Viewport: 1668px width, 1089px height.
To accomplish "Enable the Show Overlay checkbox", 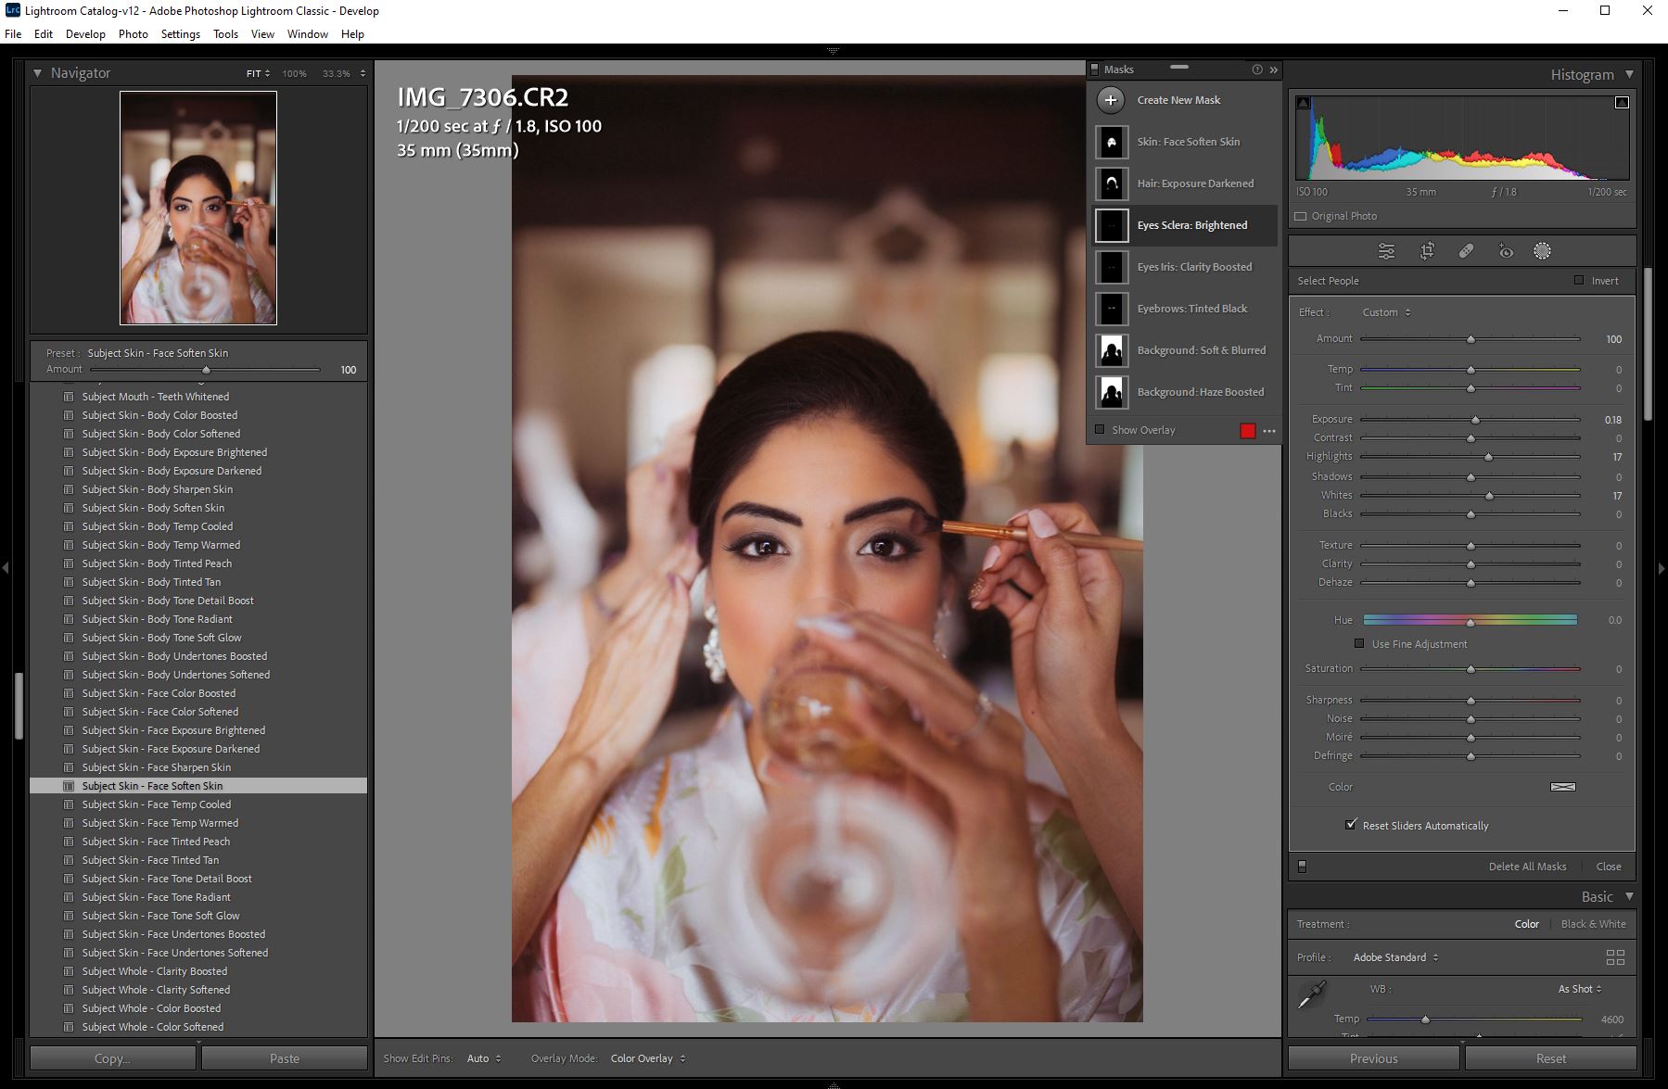I will pos(1100,430).
